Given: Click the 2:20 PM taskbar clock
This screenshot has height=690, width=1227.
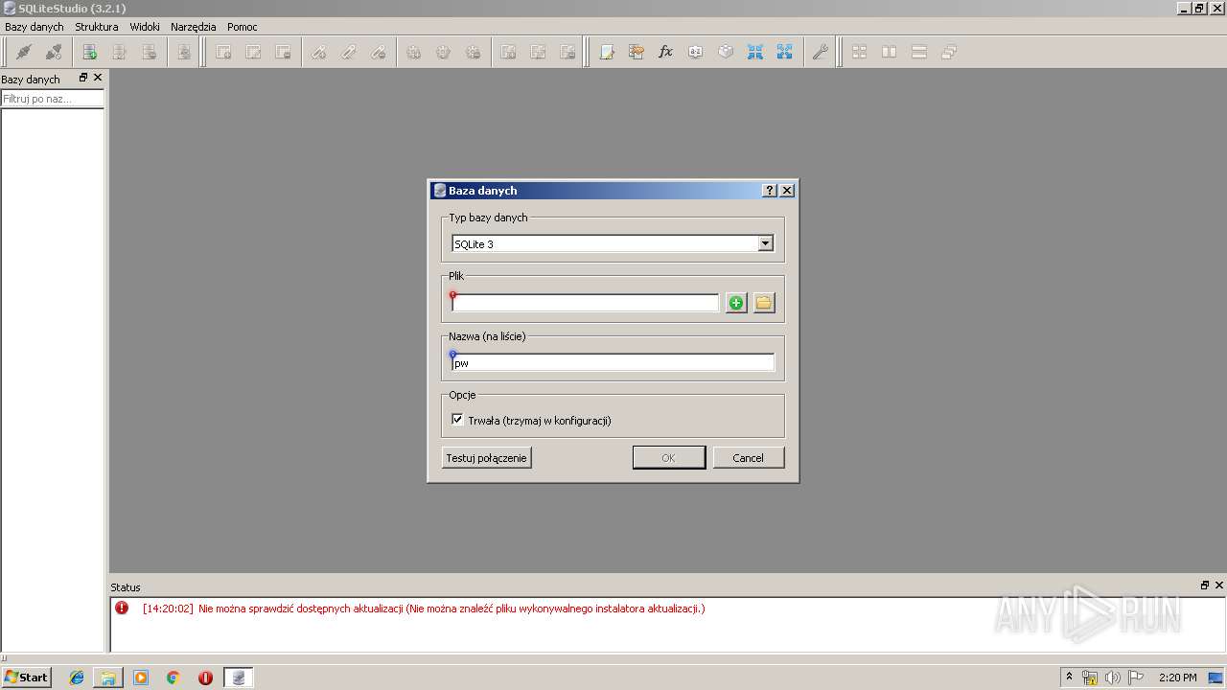Looking at the screenshot, I should (x=1177, y=678).
